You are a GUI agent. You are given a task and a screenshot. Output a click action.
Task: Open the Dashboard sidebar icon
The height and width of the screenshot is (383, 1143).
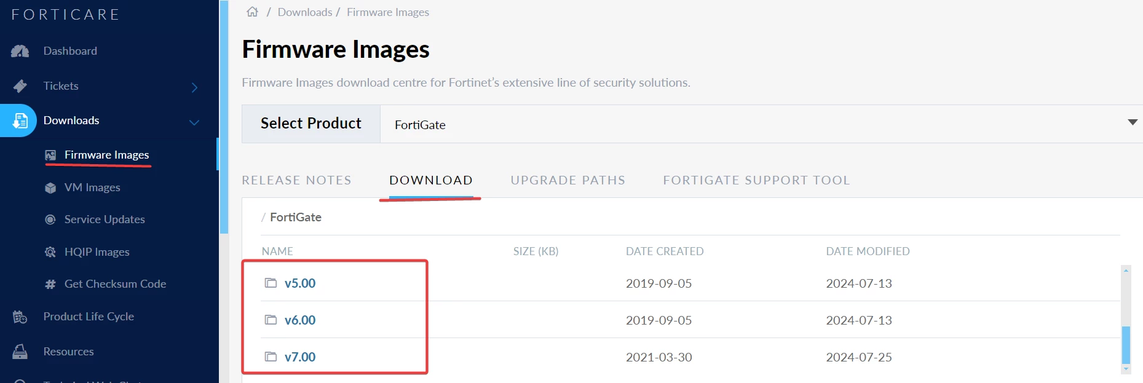(20, 51)
